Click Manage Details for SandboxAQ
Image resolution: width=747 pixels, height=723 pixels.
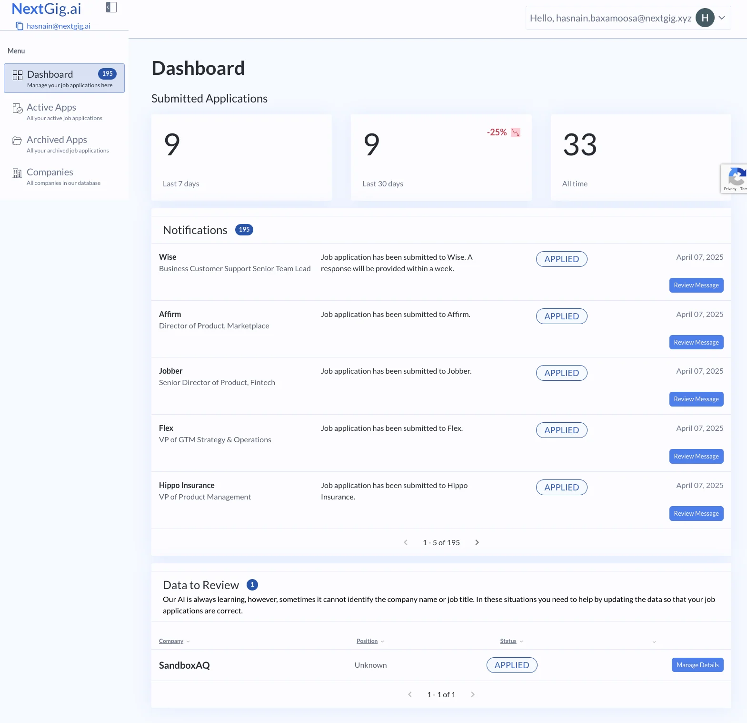coord(697,665)
